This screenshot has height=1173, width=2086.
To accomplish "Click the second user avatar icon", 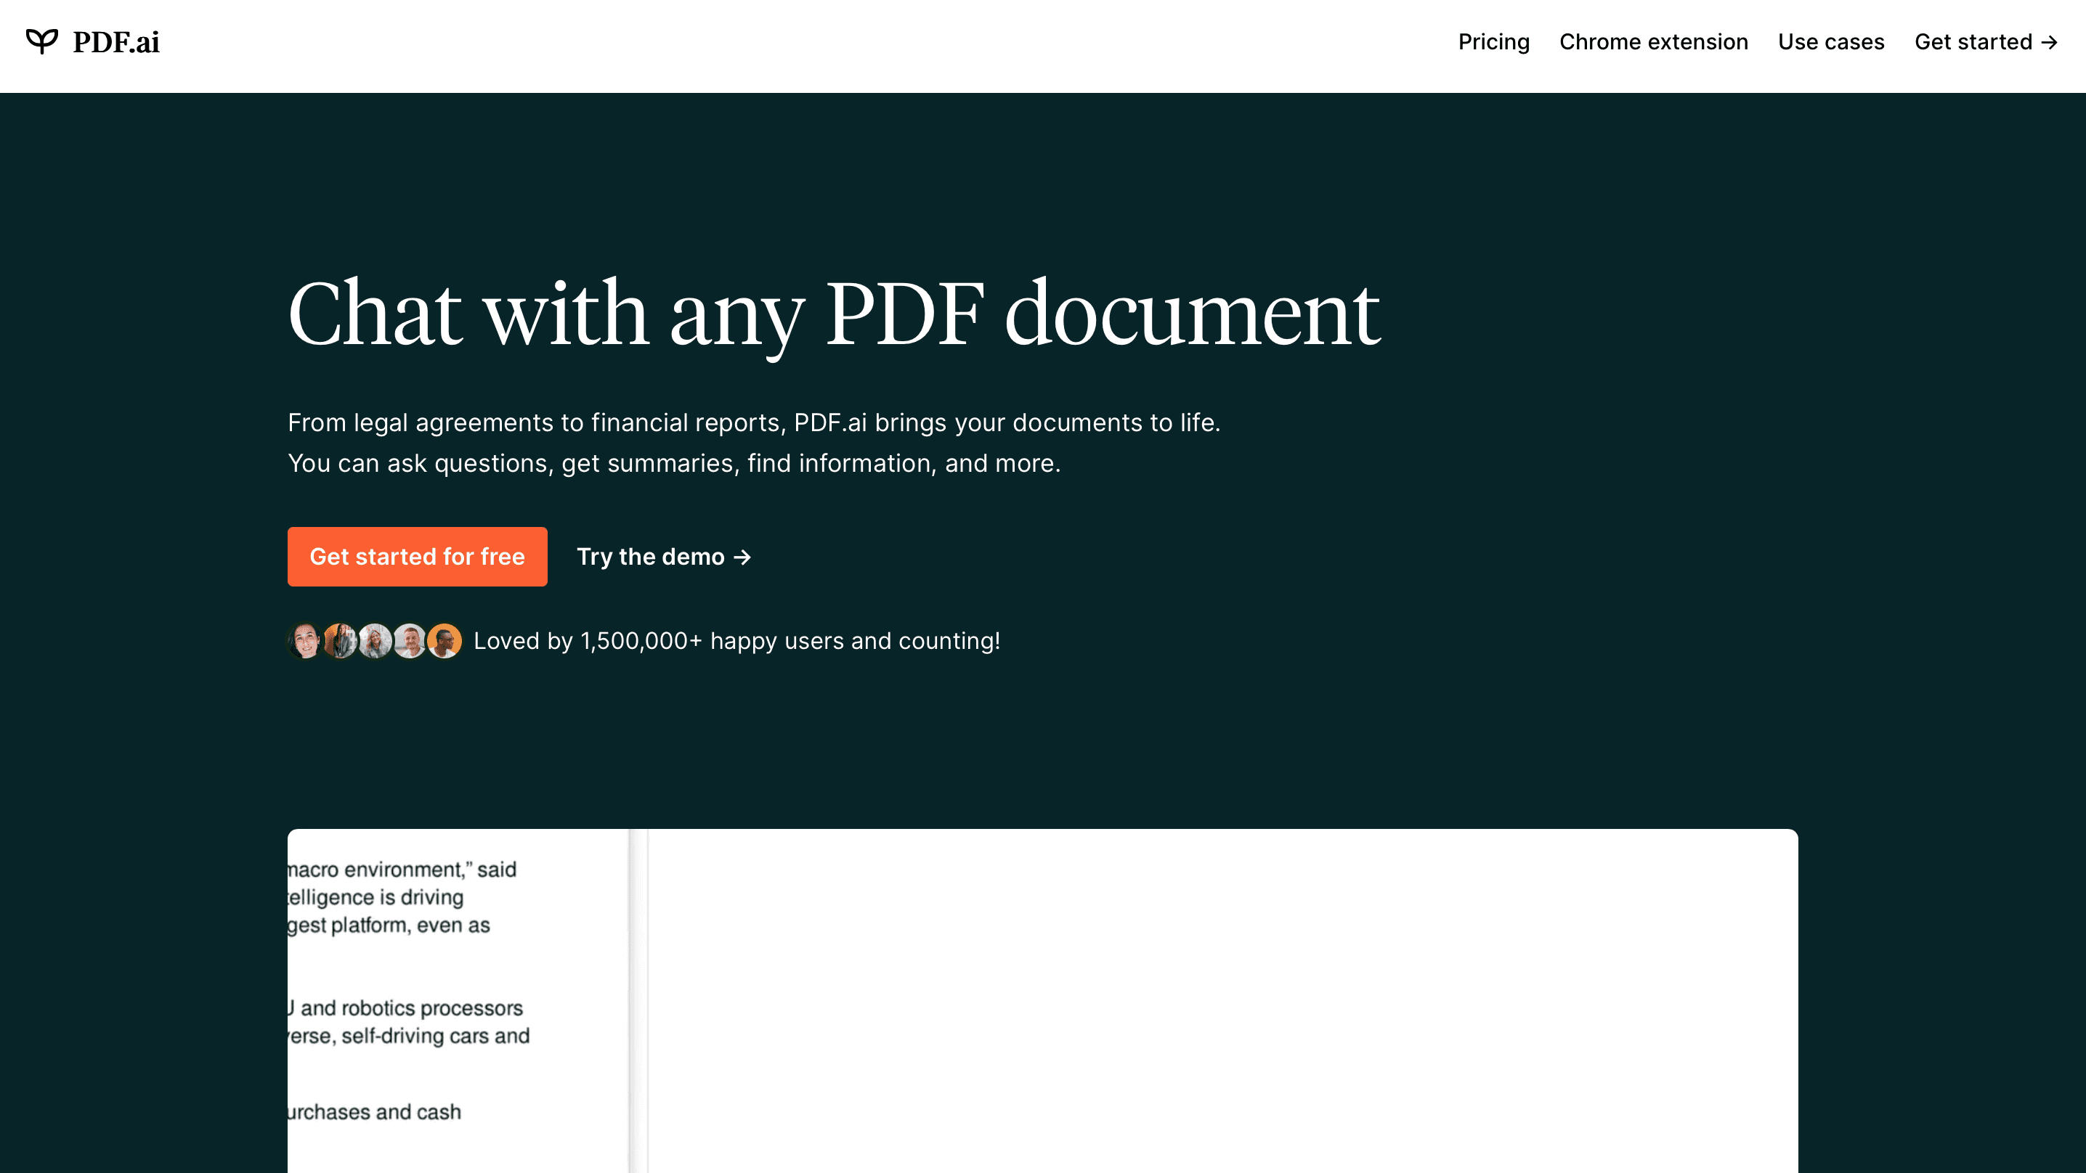I will 339,640.
